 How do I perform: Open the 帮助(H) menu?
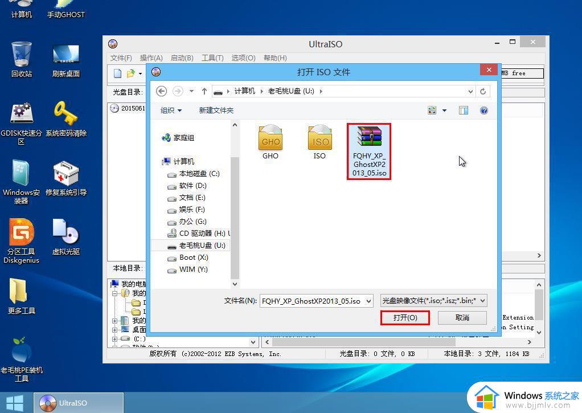tap(275, 58)
